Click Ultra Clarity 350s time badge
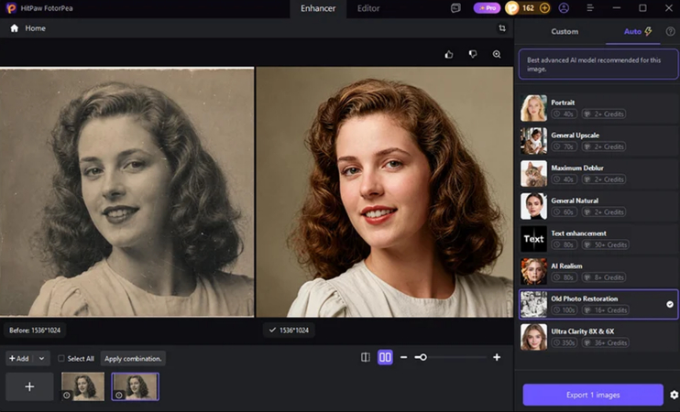 click(565, 342)
